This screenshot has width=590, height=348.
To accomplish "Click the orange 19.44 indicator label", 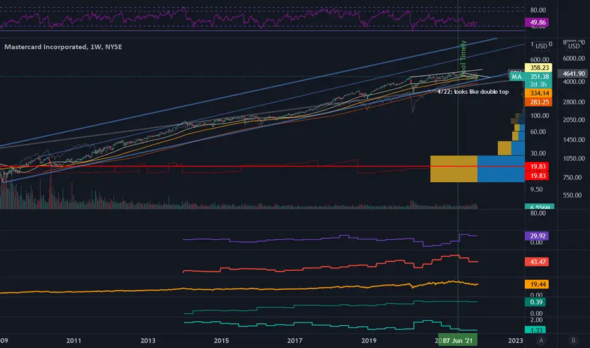I will (537, 285).
